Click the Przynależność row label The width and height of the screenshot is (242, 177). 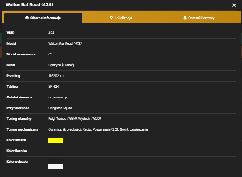click(18, 108)
